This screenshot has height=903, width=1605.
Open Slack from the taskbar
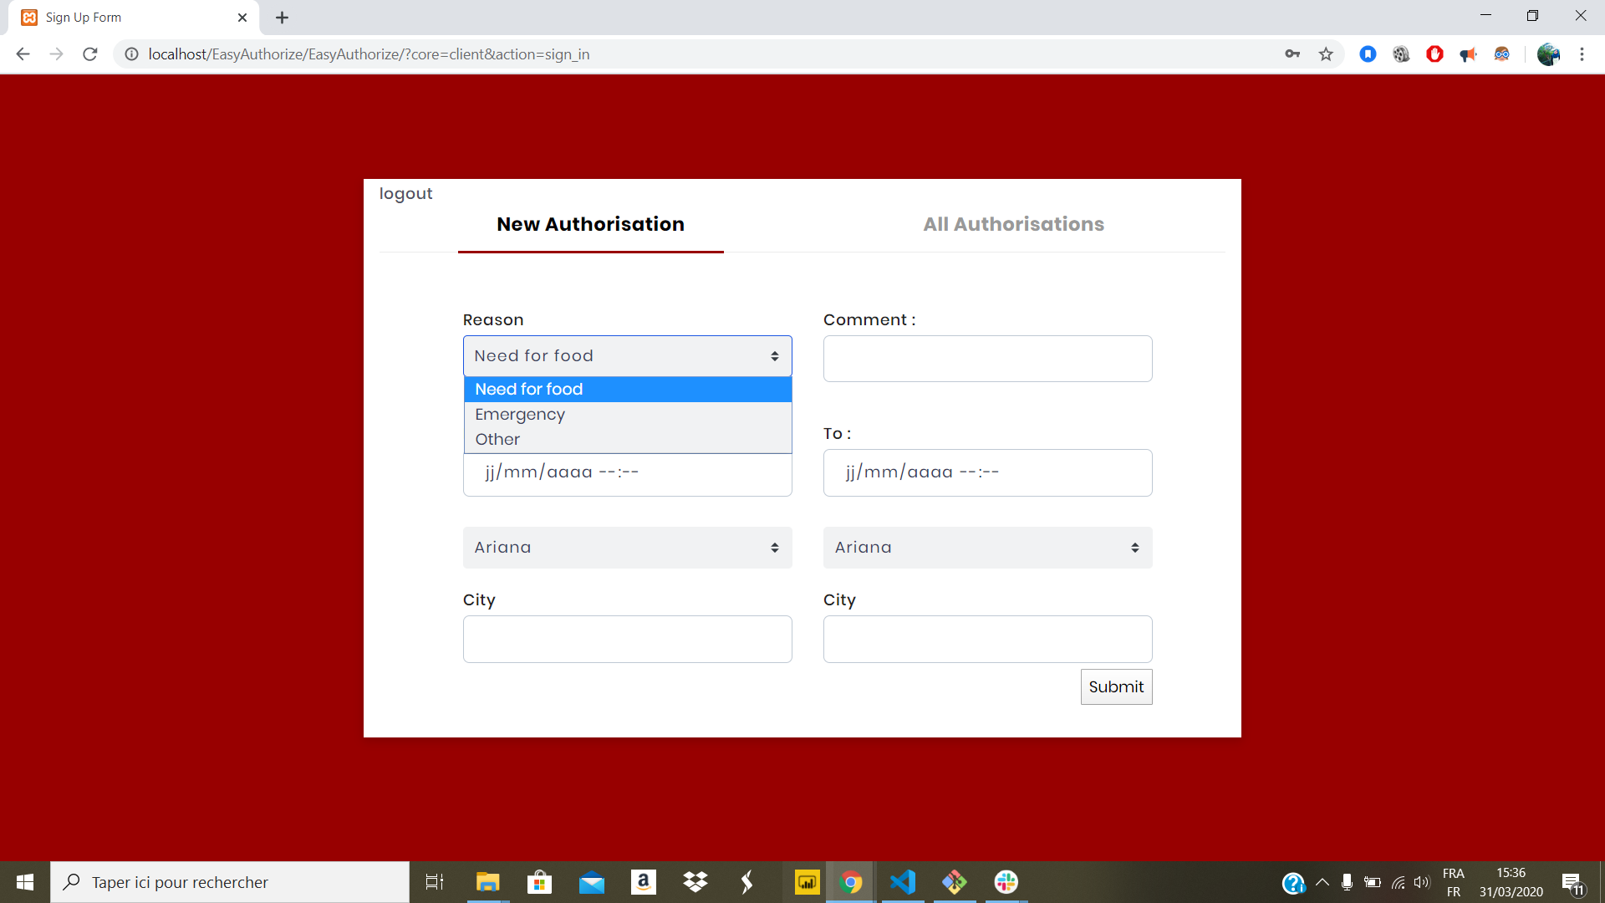tap(1006, 882)
